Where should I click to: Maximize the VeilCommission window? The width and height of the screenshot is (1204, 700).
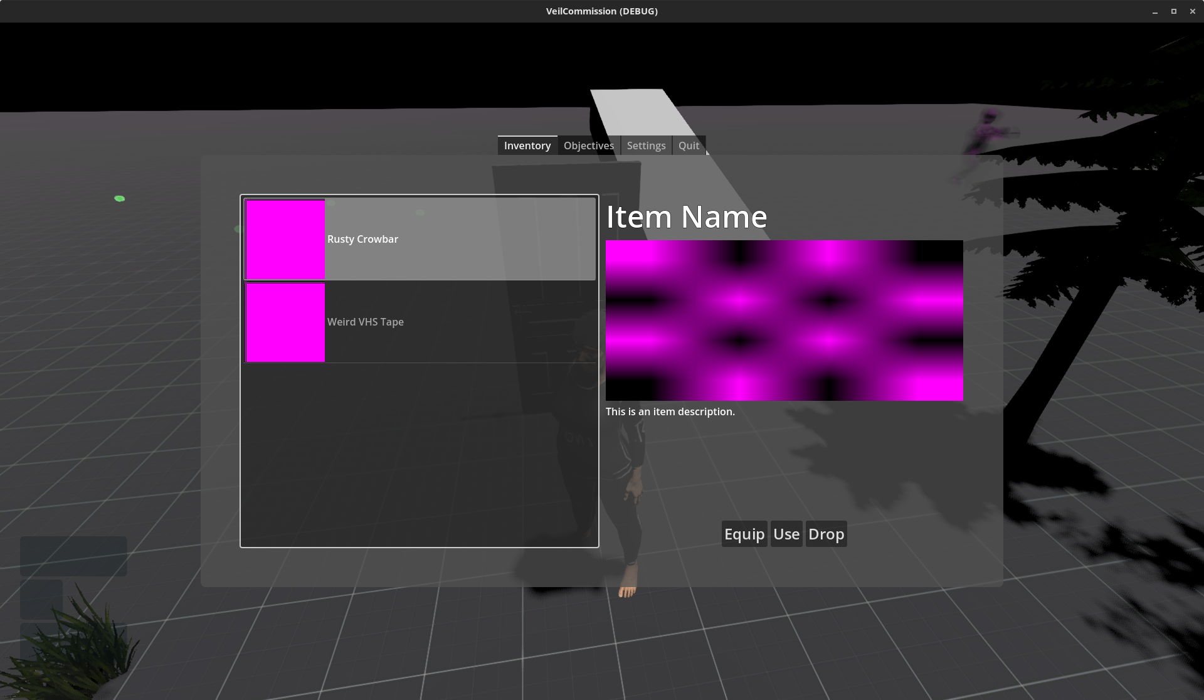(1173, 11)
